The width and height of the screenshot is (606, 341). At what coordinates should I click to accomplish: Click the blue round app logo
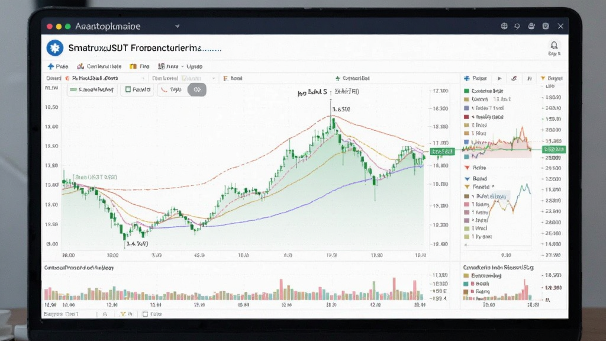(x=55, y=48)
